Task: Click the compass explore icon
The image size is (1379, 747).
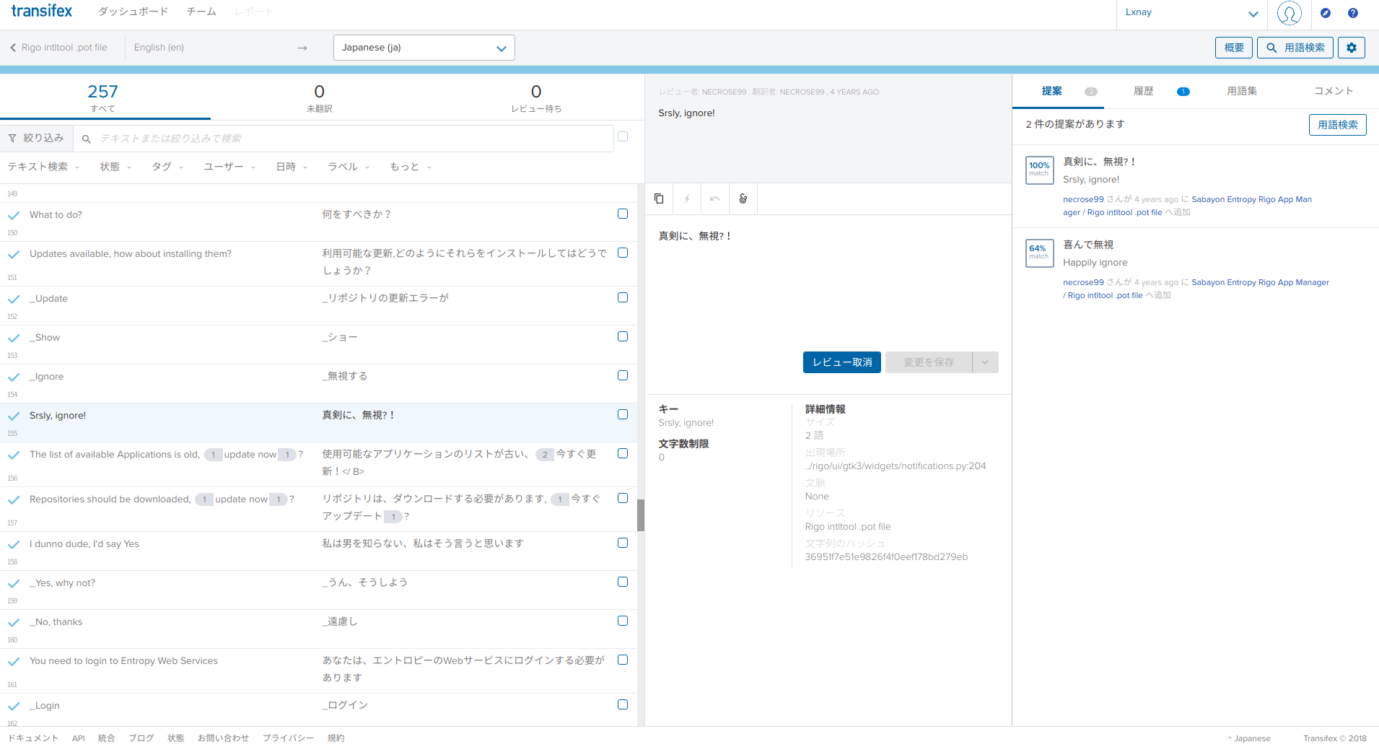Action: pos(1325,13)
